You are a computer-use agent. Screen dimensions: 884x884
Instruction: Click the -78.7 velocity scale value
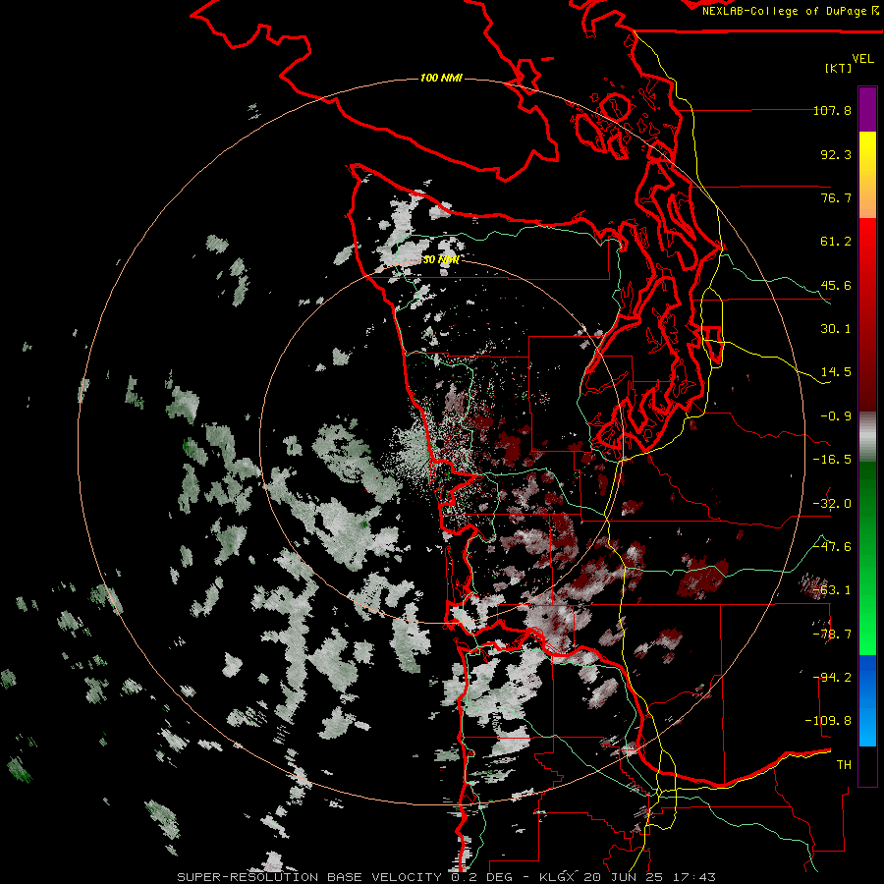point(832,635)
